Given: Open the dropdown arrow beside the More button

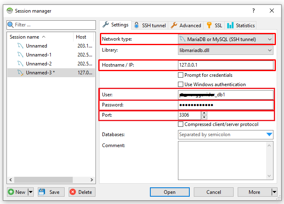Looking at the screenshot, I should coord(274,192).
